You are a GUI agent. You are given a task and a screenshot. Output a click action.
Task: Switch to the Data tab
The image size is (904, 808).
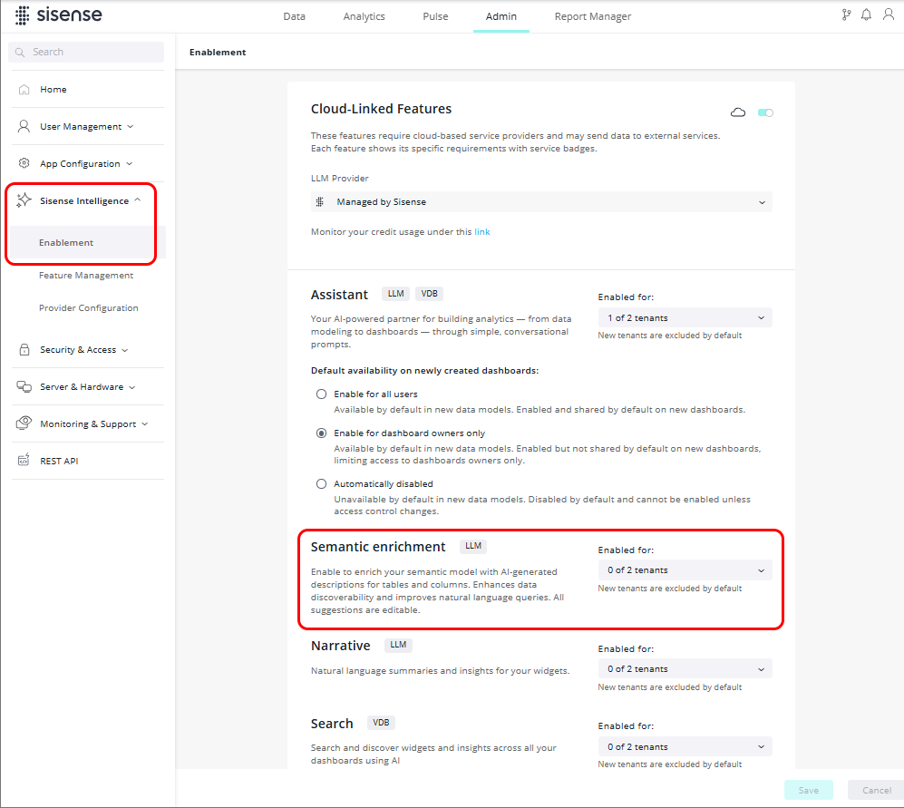(294, 16)
